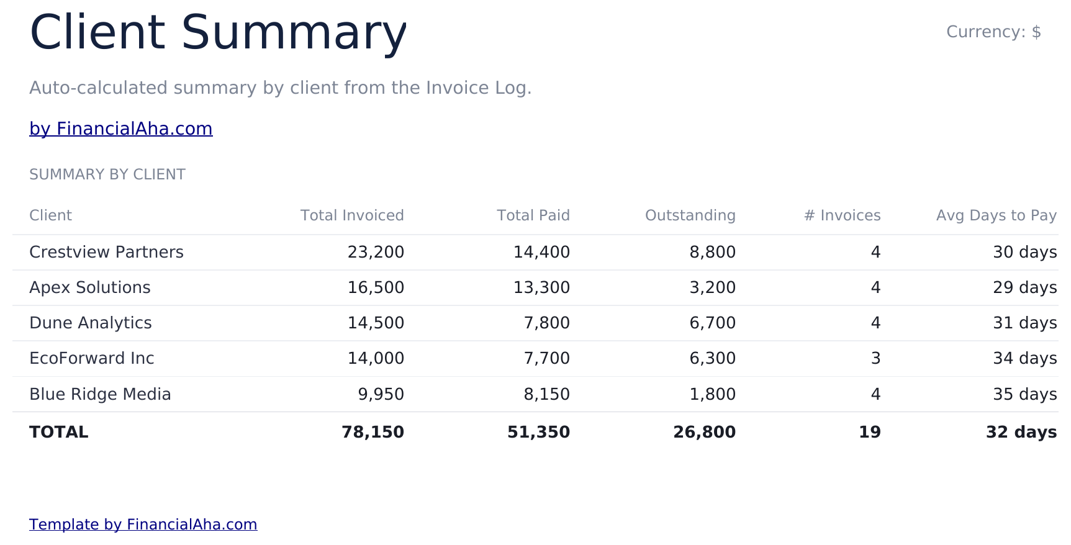The width and height of the screenshot is (1071, 545).
Task: Click Apex Solutions outstanding value 3,200
Action: click(x=713, y=287)
